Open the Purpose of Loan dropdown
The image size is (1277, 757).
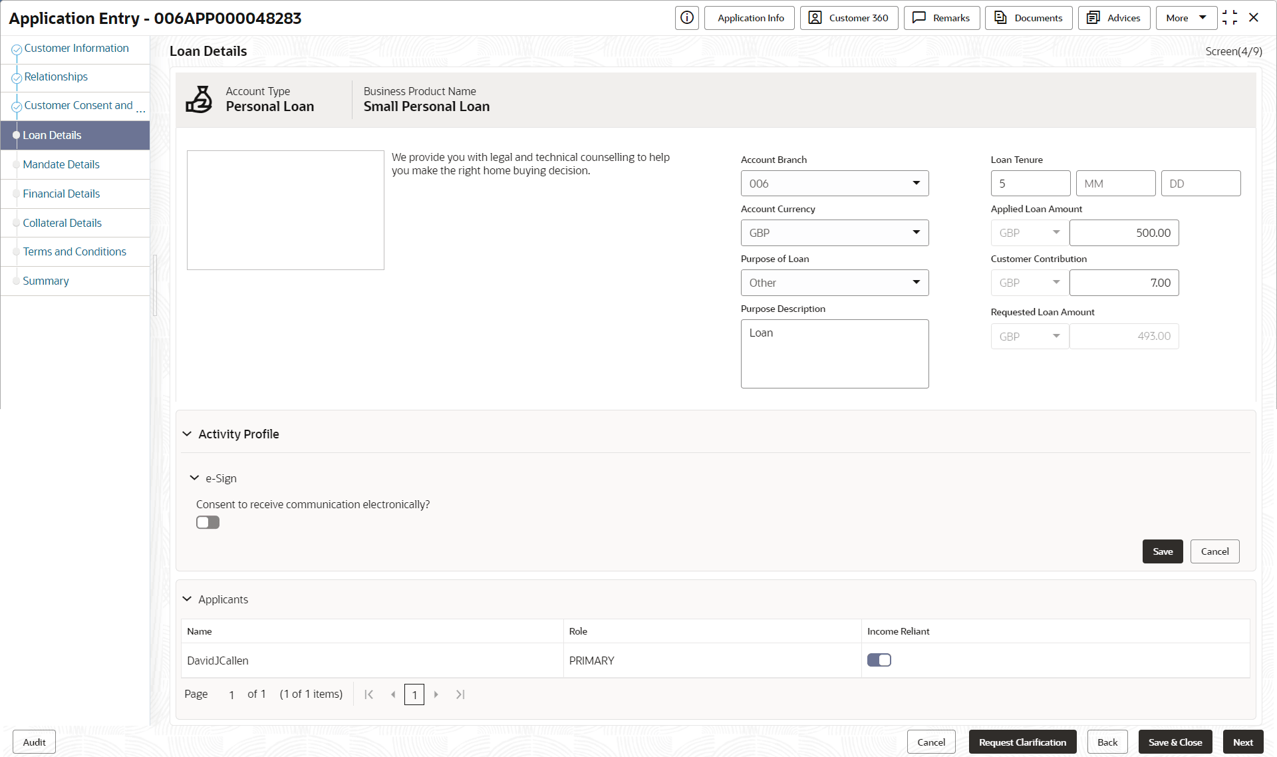(x=834, y=283)
